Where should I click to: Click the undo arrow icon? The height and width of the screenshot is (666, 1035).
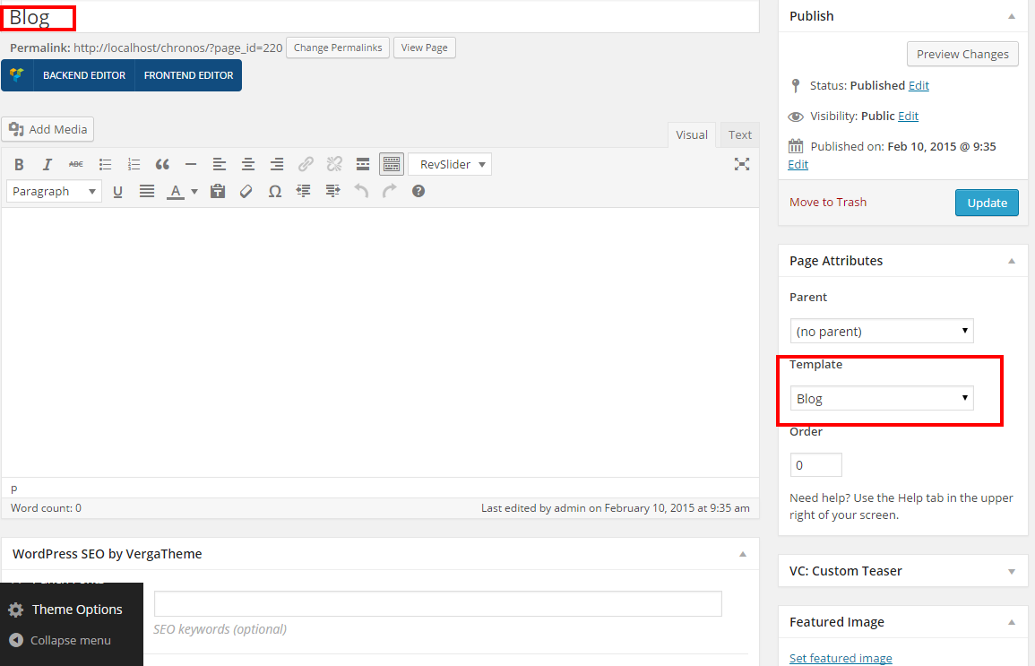[361, 192]
